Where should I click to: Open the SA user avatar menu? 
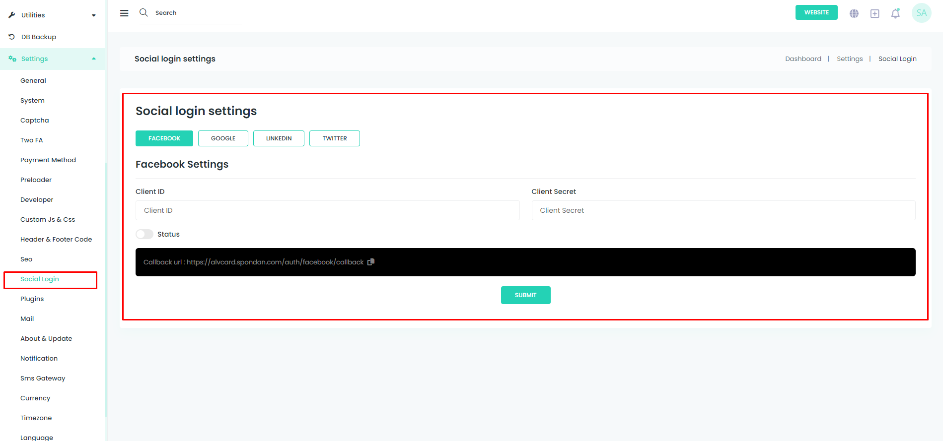coord(922,13)
